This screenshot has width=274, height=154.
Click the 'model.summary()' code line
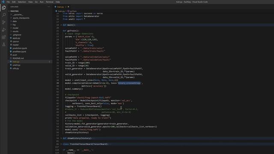(74, 89)
